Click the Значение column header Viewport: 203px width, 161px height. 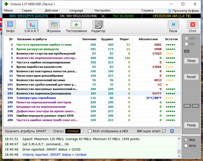click(89, 39)
